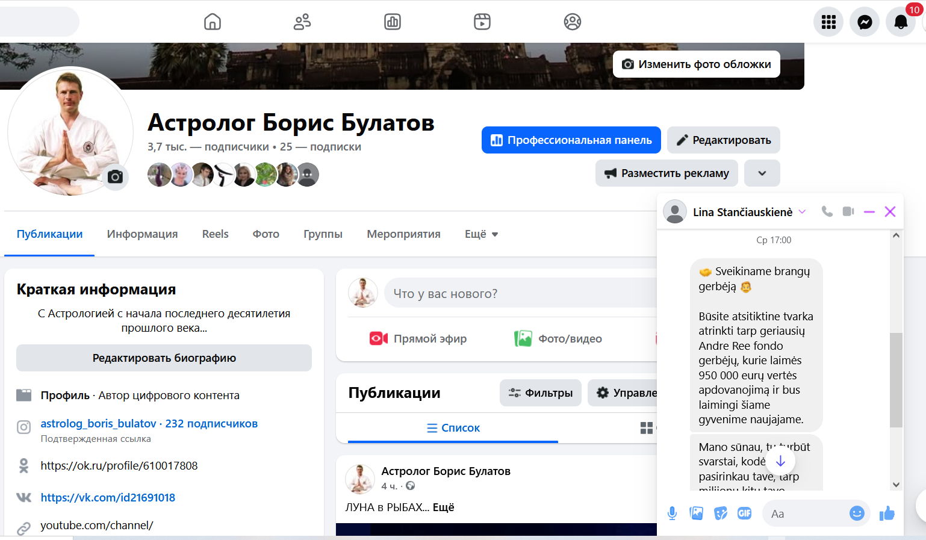Start video call in the chat window
The width and height of the screenshot is (926, 540).
coord(848,211)
